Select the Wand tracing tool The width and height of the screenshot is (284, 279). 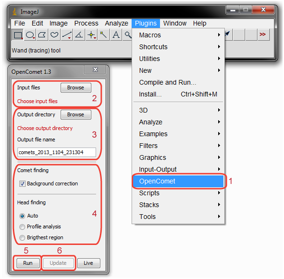104,35
